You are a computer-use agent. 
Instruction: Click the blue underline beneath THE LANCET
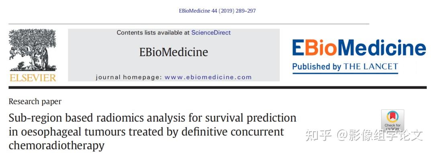pyautogui.click(x=345, y=73)
